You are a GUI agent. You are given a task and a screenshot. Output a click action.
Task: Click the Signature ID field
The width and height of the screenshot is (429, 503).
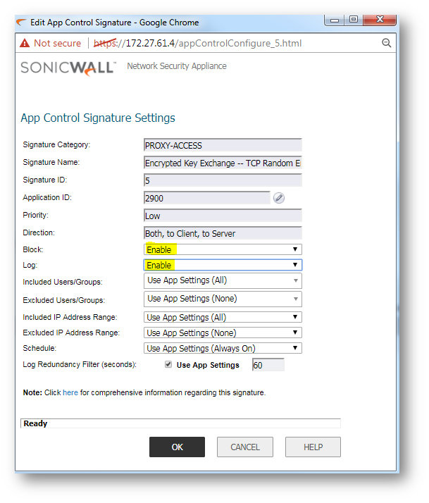tap(223, 180)
